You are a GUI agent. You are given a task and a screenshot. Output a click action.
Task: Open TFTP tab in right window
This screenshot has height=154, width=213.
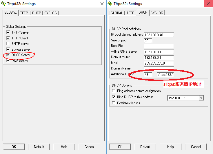pyautogui.click(x=130, y=13)
